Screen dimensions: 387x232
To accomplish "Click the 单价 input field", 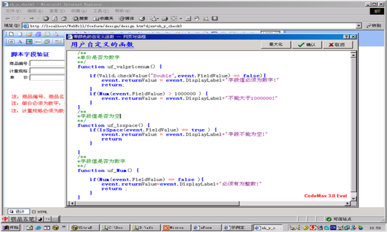I will click(47, 78).
